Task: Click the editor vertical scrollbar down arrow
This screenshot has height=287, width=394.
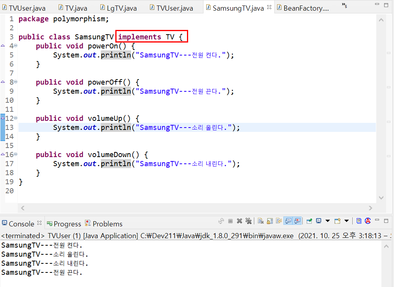Action: coord(381,198)
